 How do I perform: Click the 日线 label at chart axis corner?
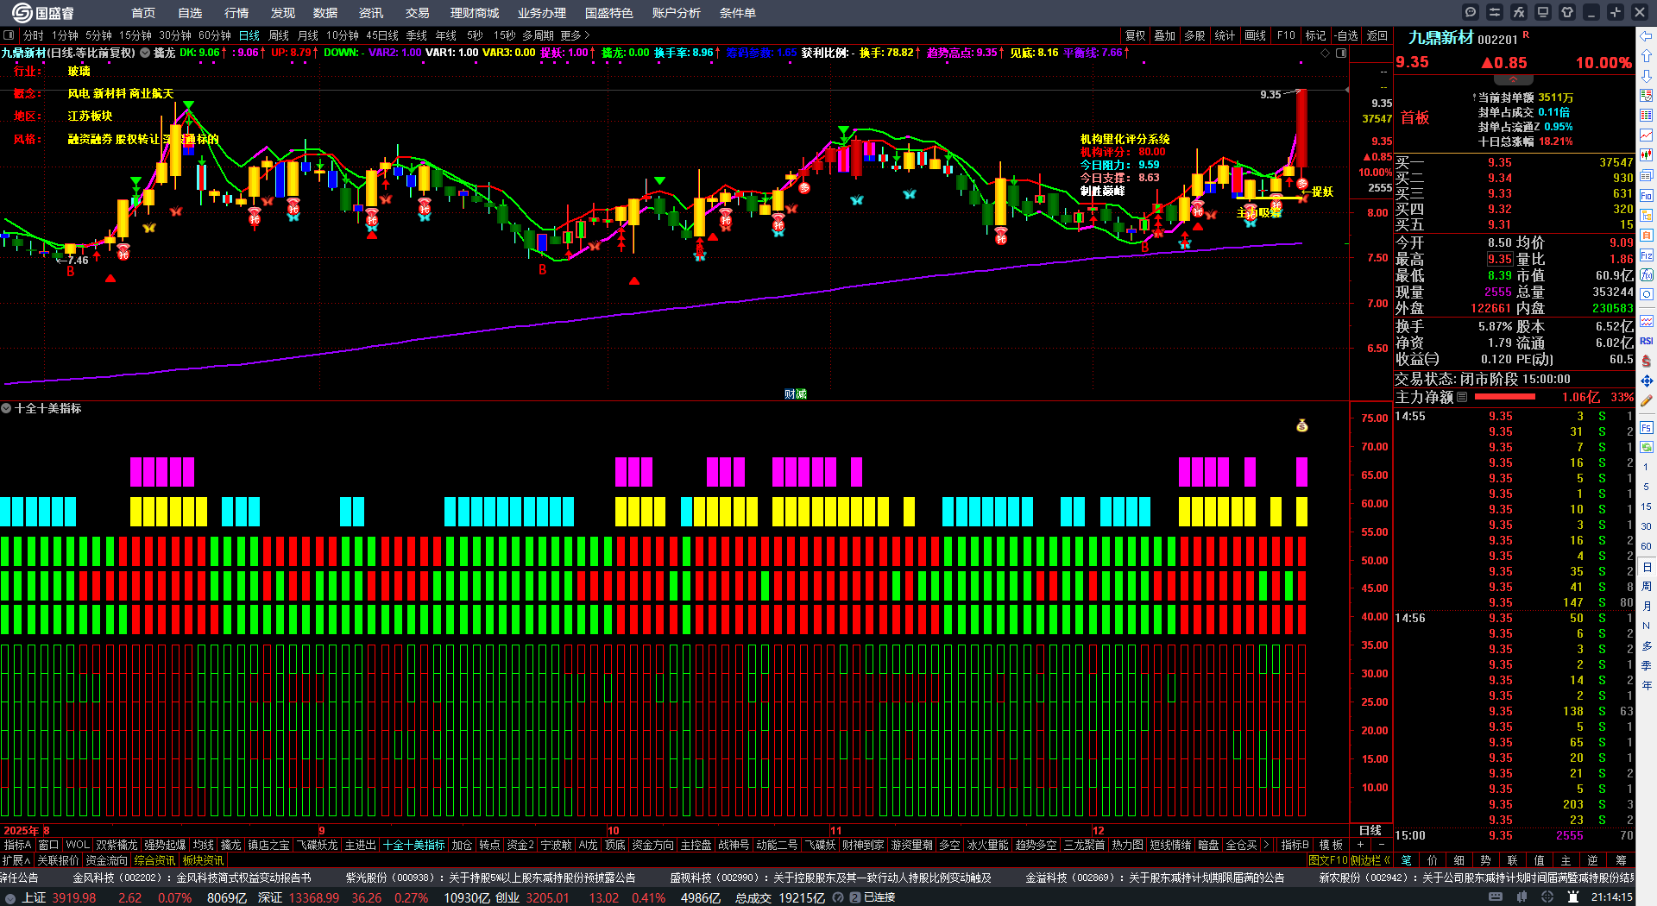(1370, 830)
